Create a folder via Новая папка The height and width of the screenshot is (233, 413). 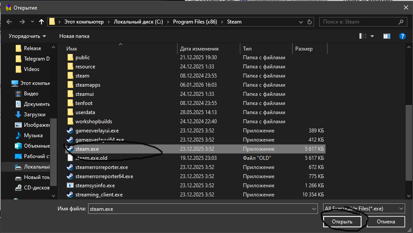[74, 36]
